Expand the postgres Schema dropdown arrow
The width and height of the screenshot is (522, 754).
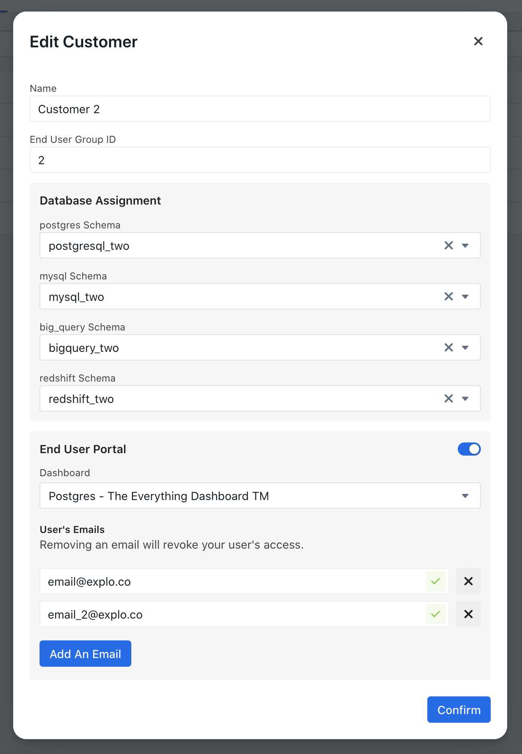465,246
